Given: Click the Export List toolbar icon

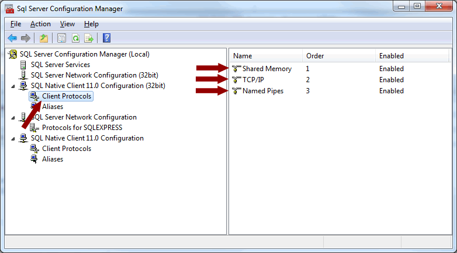Looking at the screenshot, I should 89,38.
